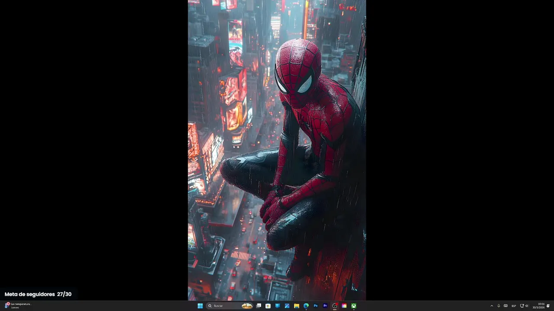The width and height of the screenshot is (554, 311).
Task: Open the weather widget Las temperaturas
Action: click(x=18, y=306)
